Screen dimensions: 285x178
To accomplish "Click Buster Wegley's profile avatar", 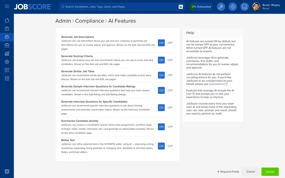I will click(256, 7).
